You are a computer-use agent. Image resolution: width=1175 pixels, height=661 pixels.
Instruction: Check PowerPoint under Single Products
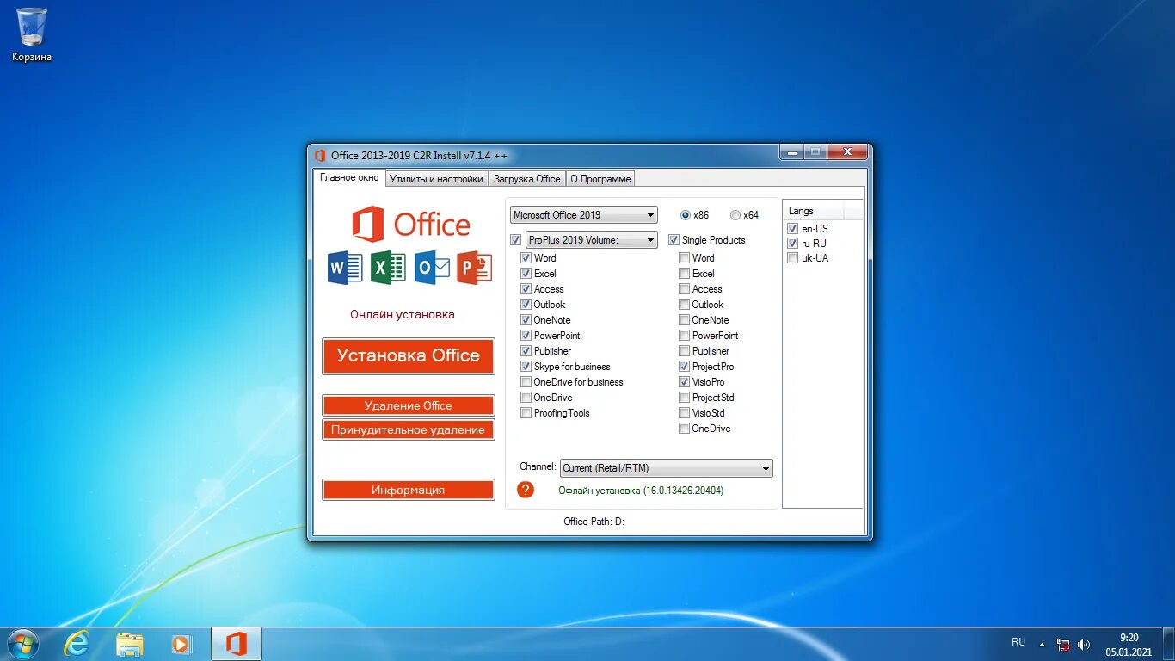tap(684, 336)
